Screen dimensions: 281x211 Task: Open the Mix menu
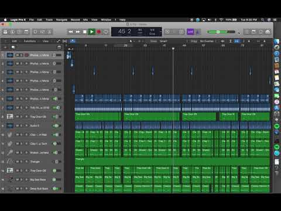[85, 20]
